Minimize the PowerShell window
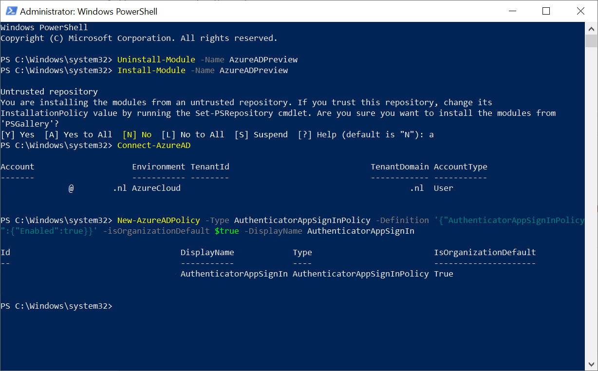Image resolution: width=598 pixels, height=371 pixels. coord(513,11)
